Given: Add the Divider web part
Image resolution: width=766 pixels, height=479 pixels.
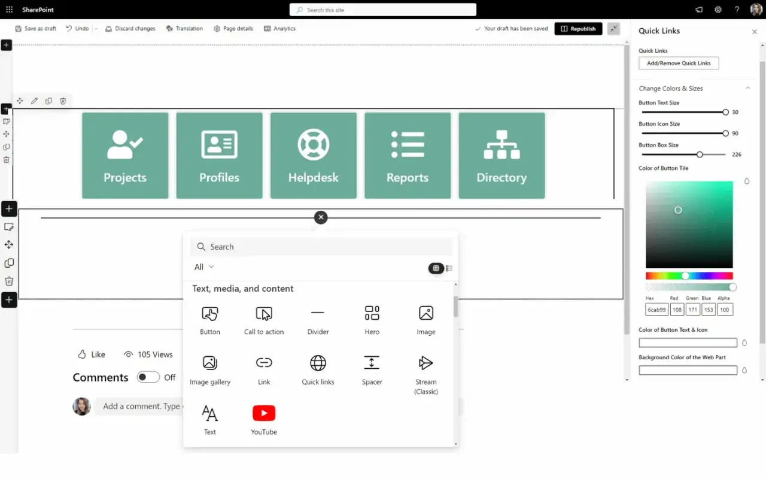Looking at the screenshot, I should (x=318, y=320).
